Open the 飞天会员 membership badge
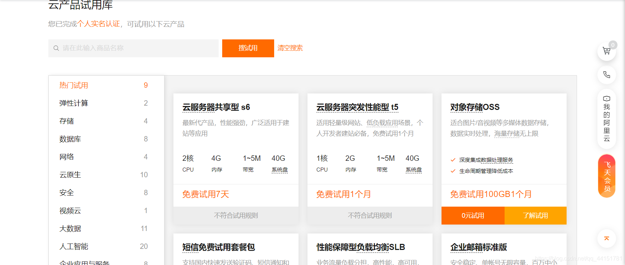 tap(607, 176)
